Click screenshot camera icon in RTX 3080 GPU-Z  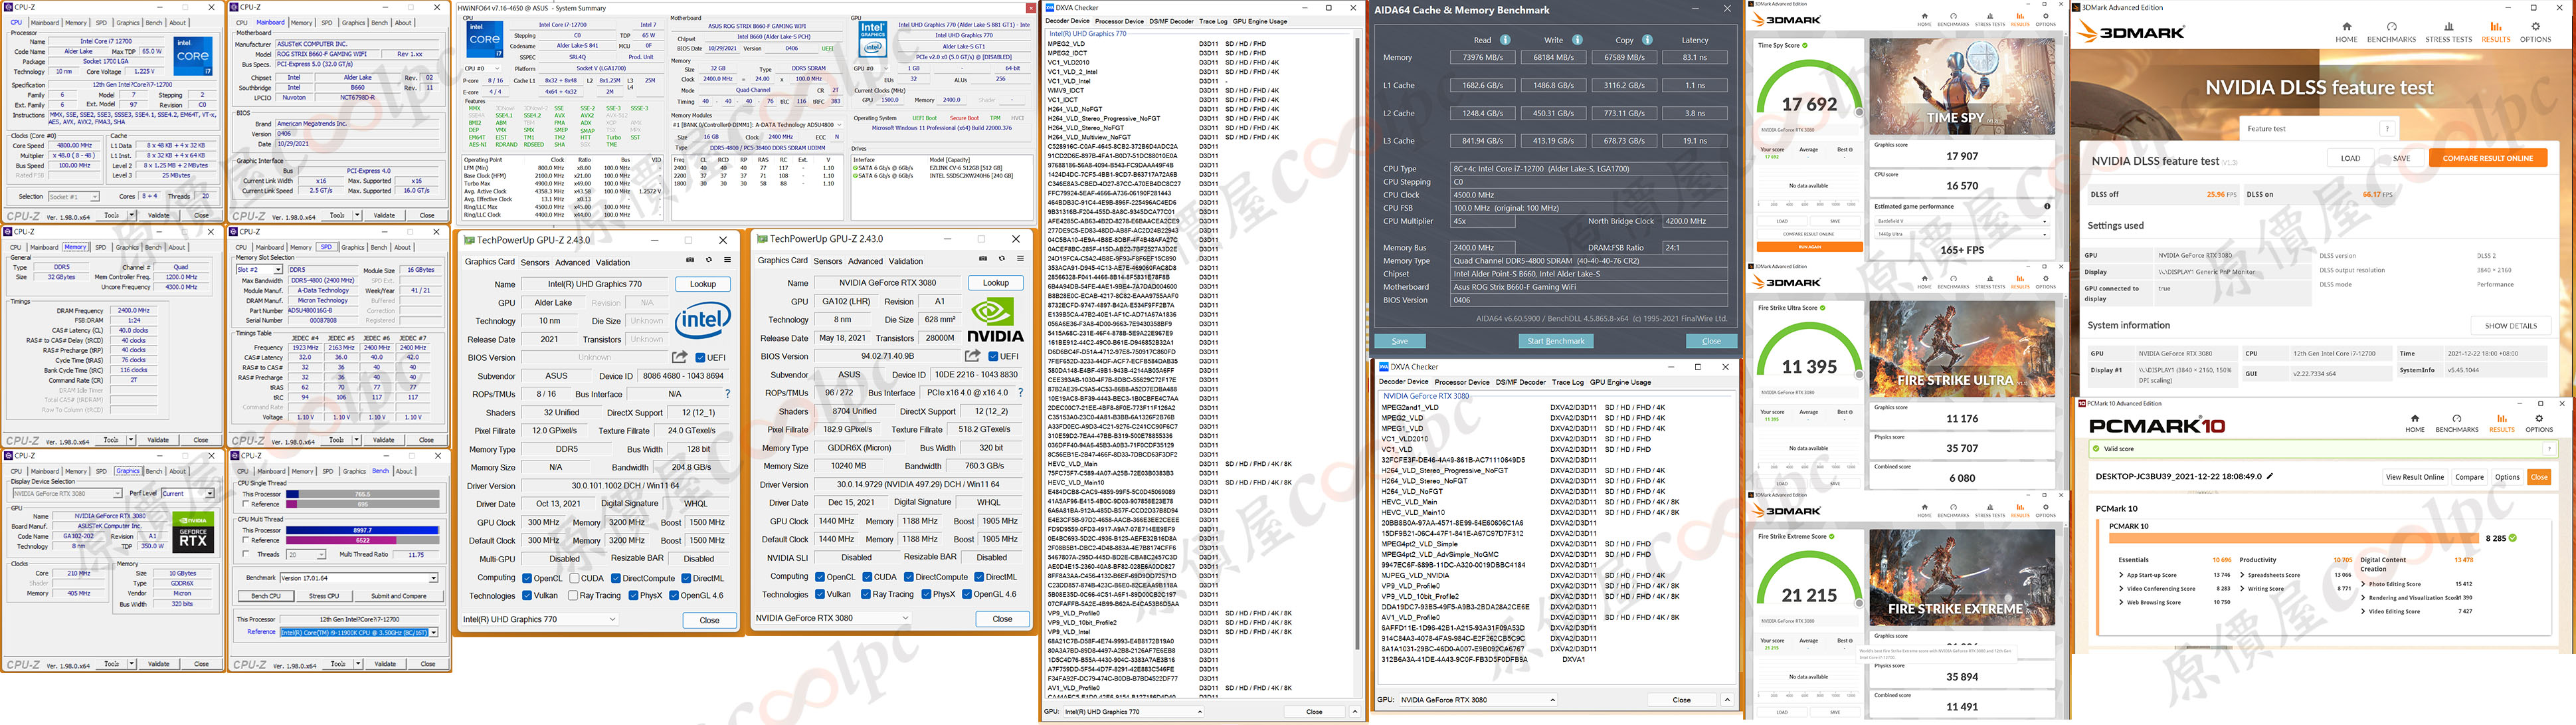[983, 259]
